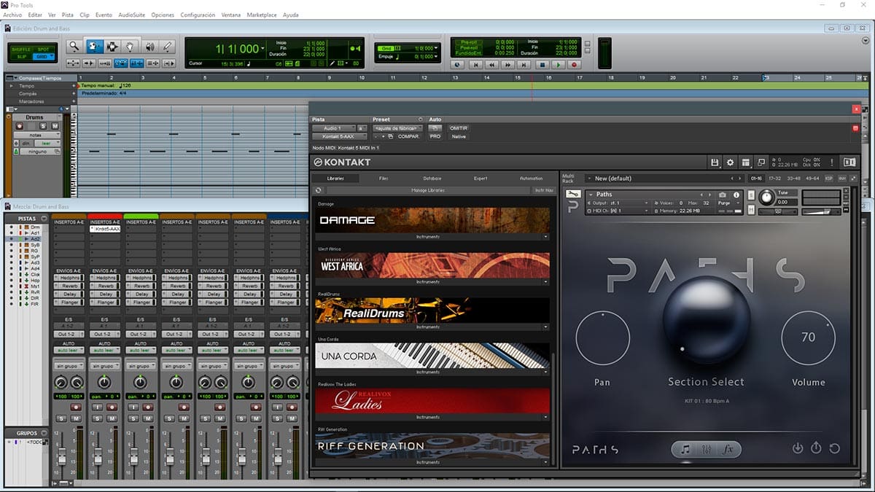Open the Marketplace menu
The width and height of the screenshot is (875, 492).
[x=262, y=15]
